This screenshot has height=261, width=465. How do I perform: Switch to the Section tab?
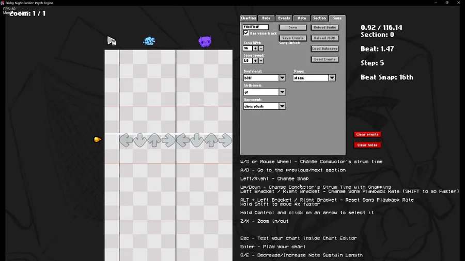click(319, 18)
